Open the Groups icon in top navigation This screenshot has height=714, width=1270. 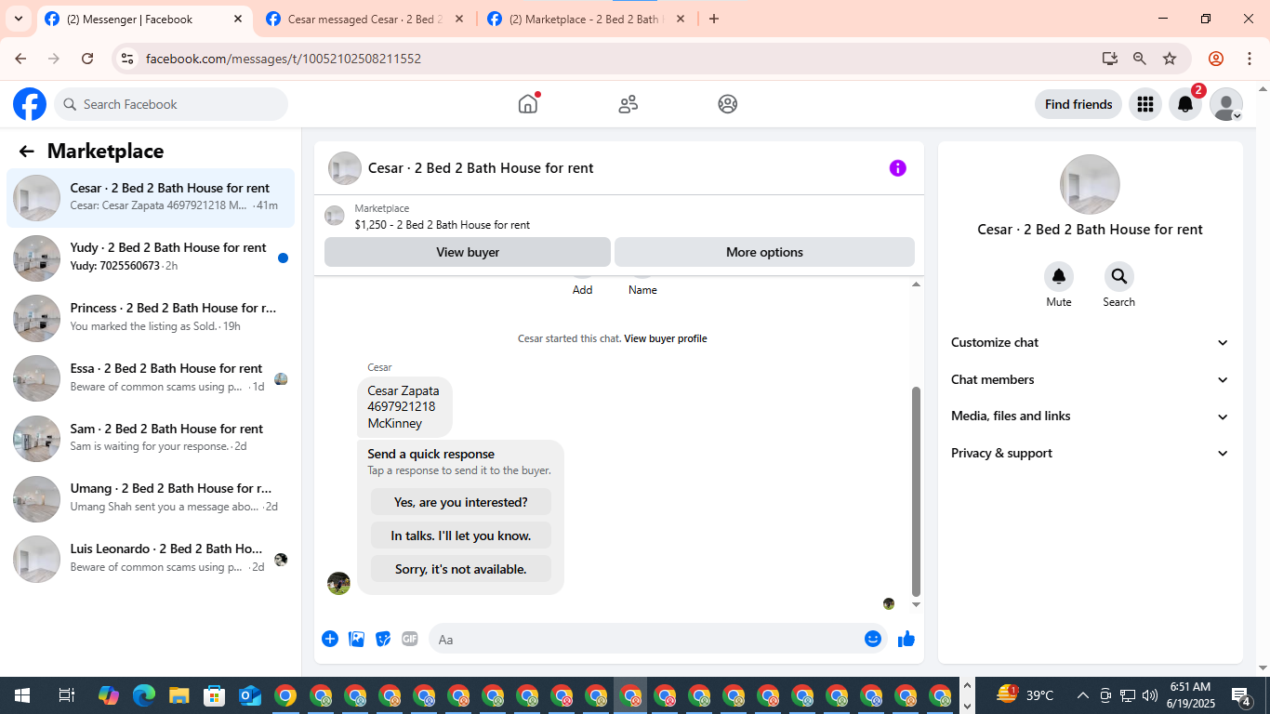(728, 104)
